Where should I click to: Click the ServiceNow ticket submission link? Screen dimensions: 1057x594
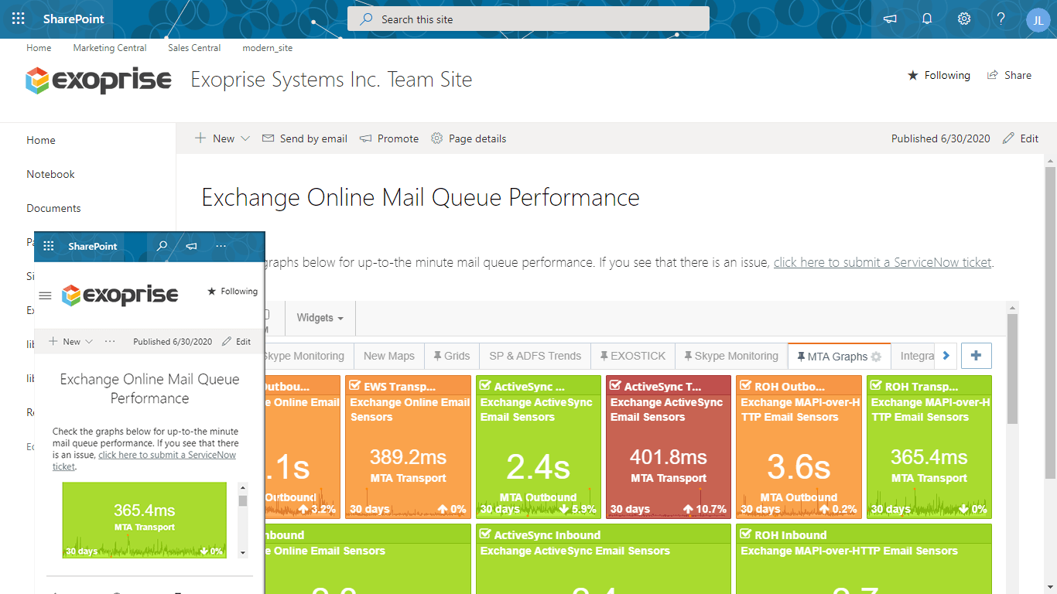click(882, 262)
